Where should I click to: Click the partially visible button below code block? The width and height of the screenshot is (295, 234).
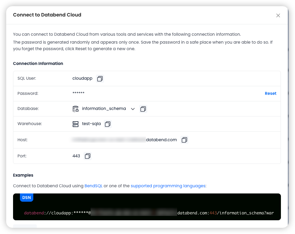click(25, 226)
